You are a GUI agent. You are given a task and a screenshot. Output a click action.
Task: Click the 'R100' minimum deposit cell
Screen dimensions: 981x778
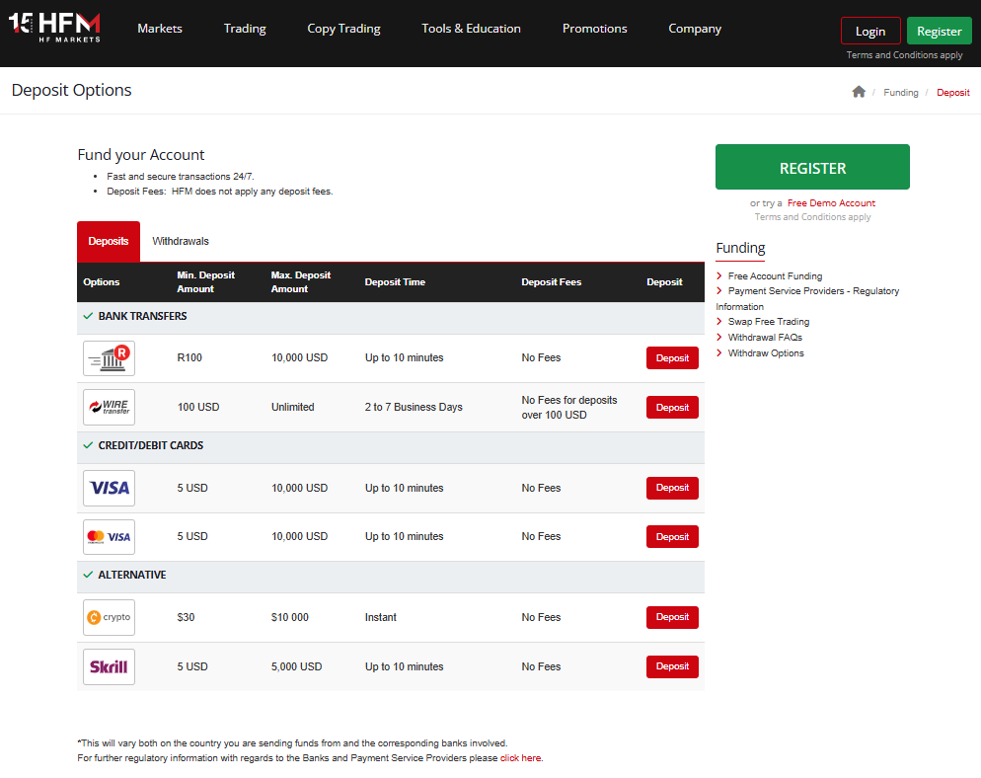(189, 358)
